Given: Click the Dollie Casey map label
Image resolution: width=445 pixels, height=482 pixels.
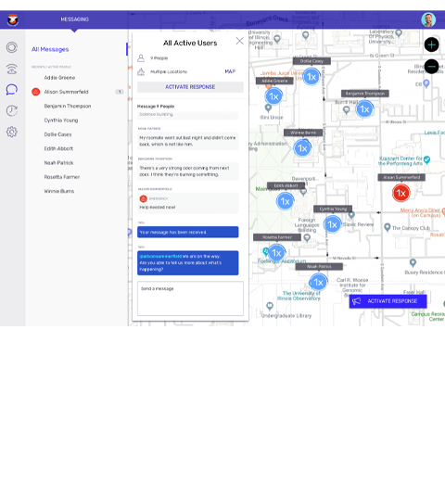Looking at the screenshot, I should 311,61.
